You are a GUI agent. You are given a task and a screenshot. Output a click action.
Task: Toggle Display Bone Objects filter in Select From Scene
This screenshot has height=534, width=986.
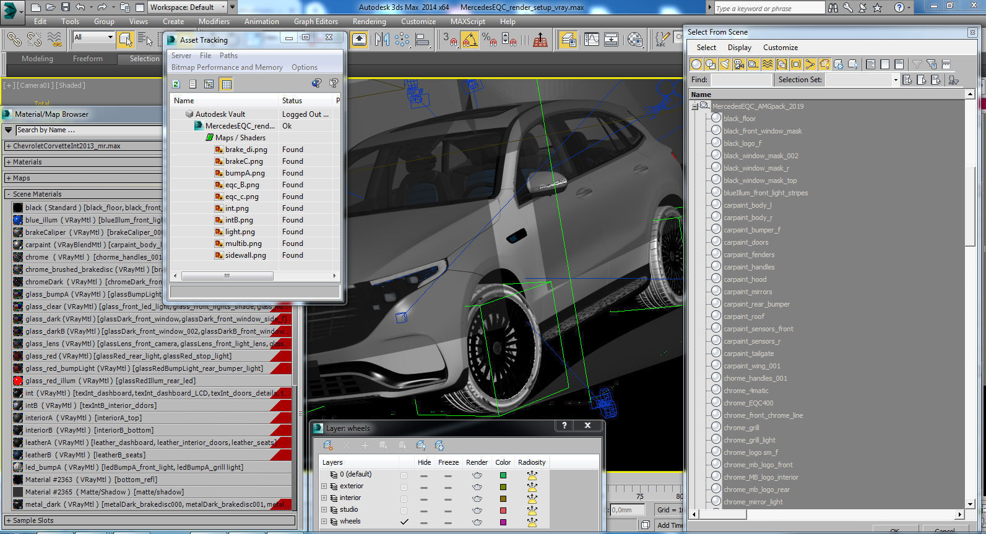click(810, 64)
